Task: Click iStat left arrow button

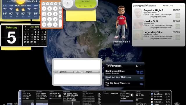Action: pyautogui.click(x=20, y=99)
